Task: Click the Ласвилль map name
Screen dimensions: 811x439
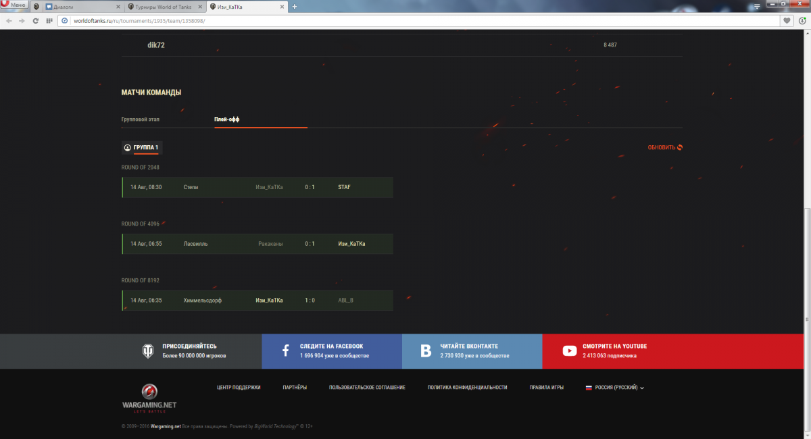Action: (195, 244)
